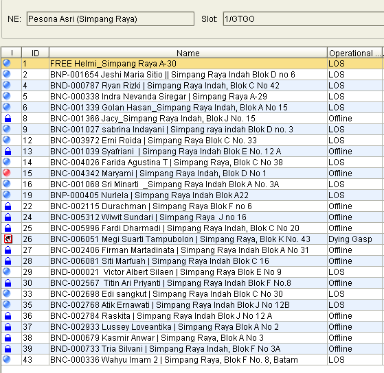This screenshot has width=384, height=373.
Task: Click the lock icon for ID 39 row
Action: point(8,348)
